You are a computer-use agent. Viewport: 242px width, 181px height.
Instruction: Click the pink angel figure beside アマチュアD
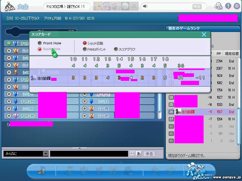16,116
